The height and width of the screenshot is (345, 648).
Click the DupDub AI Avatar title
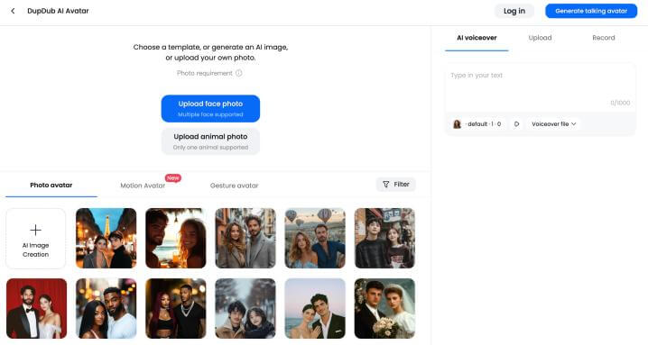[x=58, y=11]
